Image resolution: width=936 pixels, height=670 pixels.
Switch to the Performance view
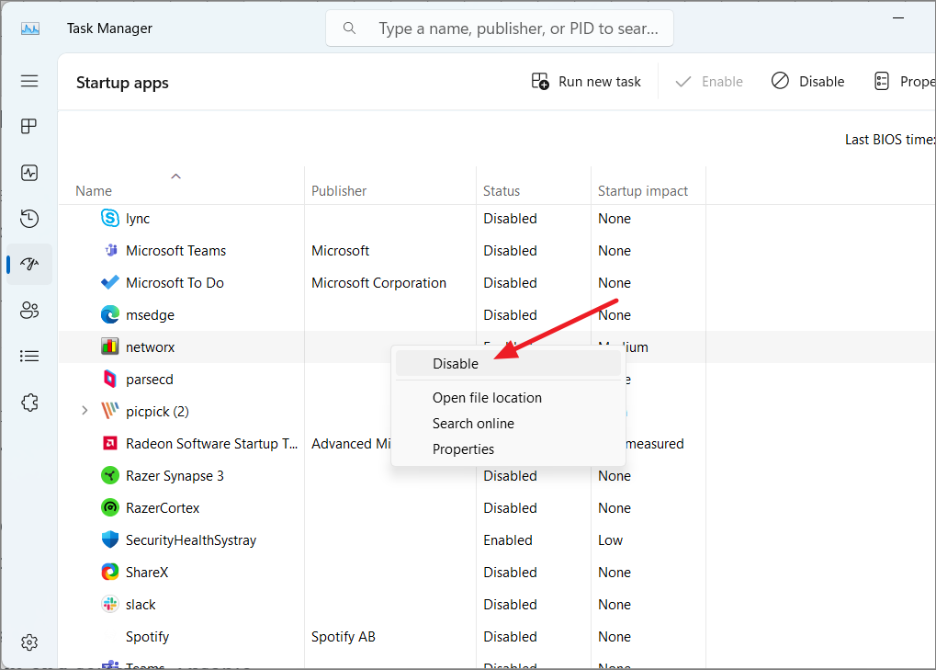coord(28,173)
